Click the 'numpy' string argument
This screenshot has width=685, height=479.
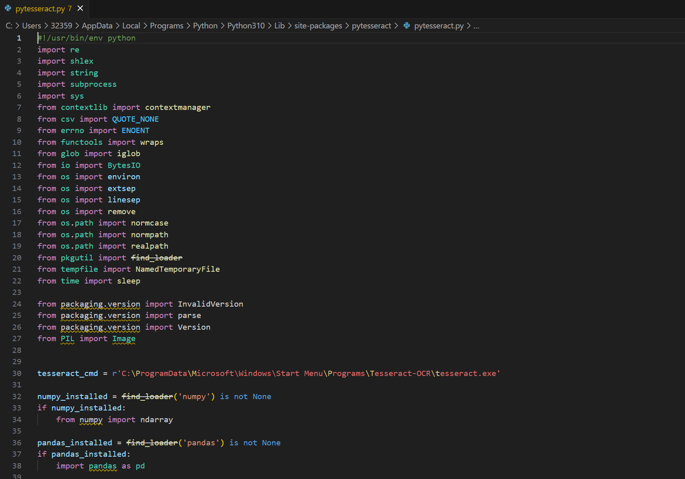click(x=194, y=396)
